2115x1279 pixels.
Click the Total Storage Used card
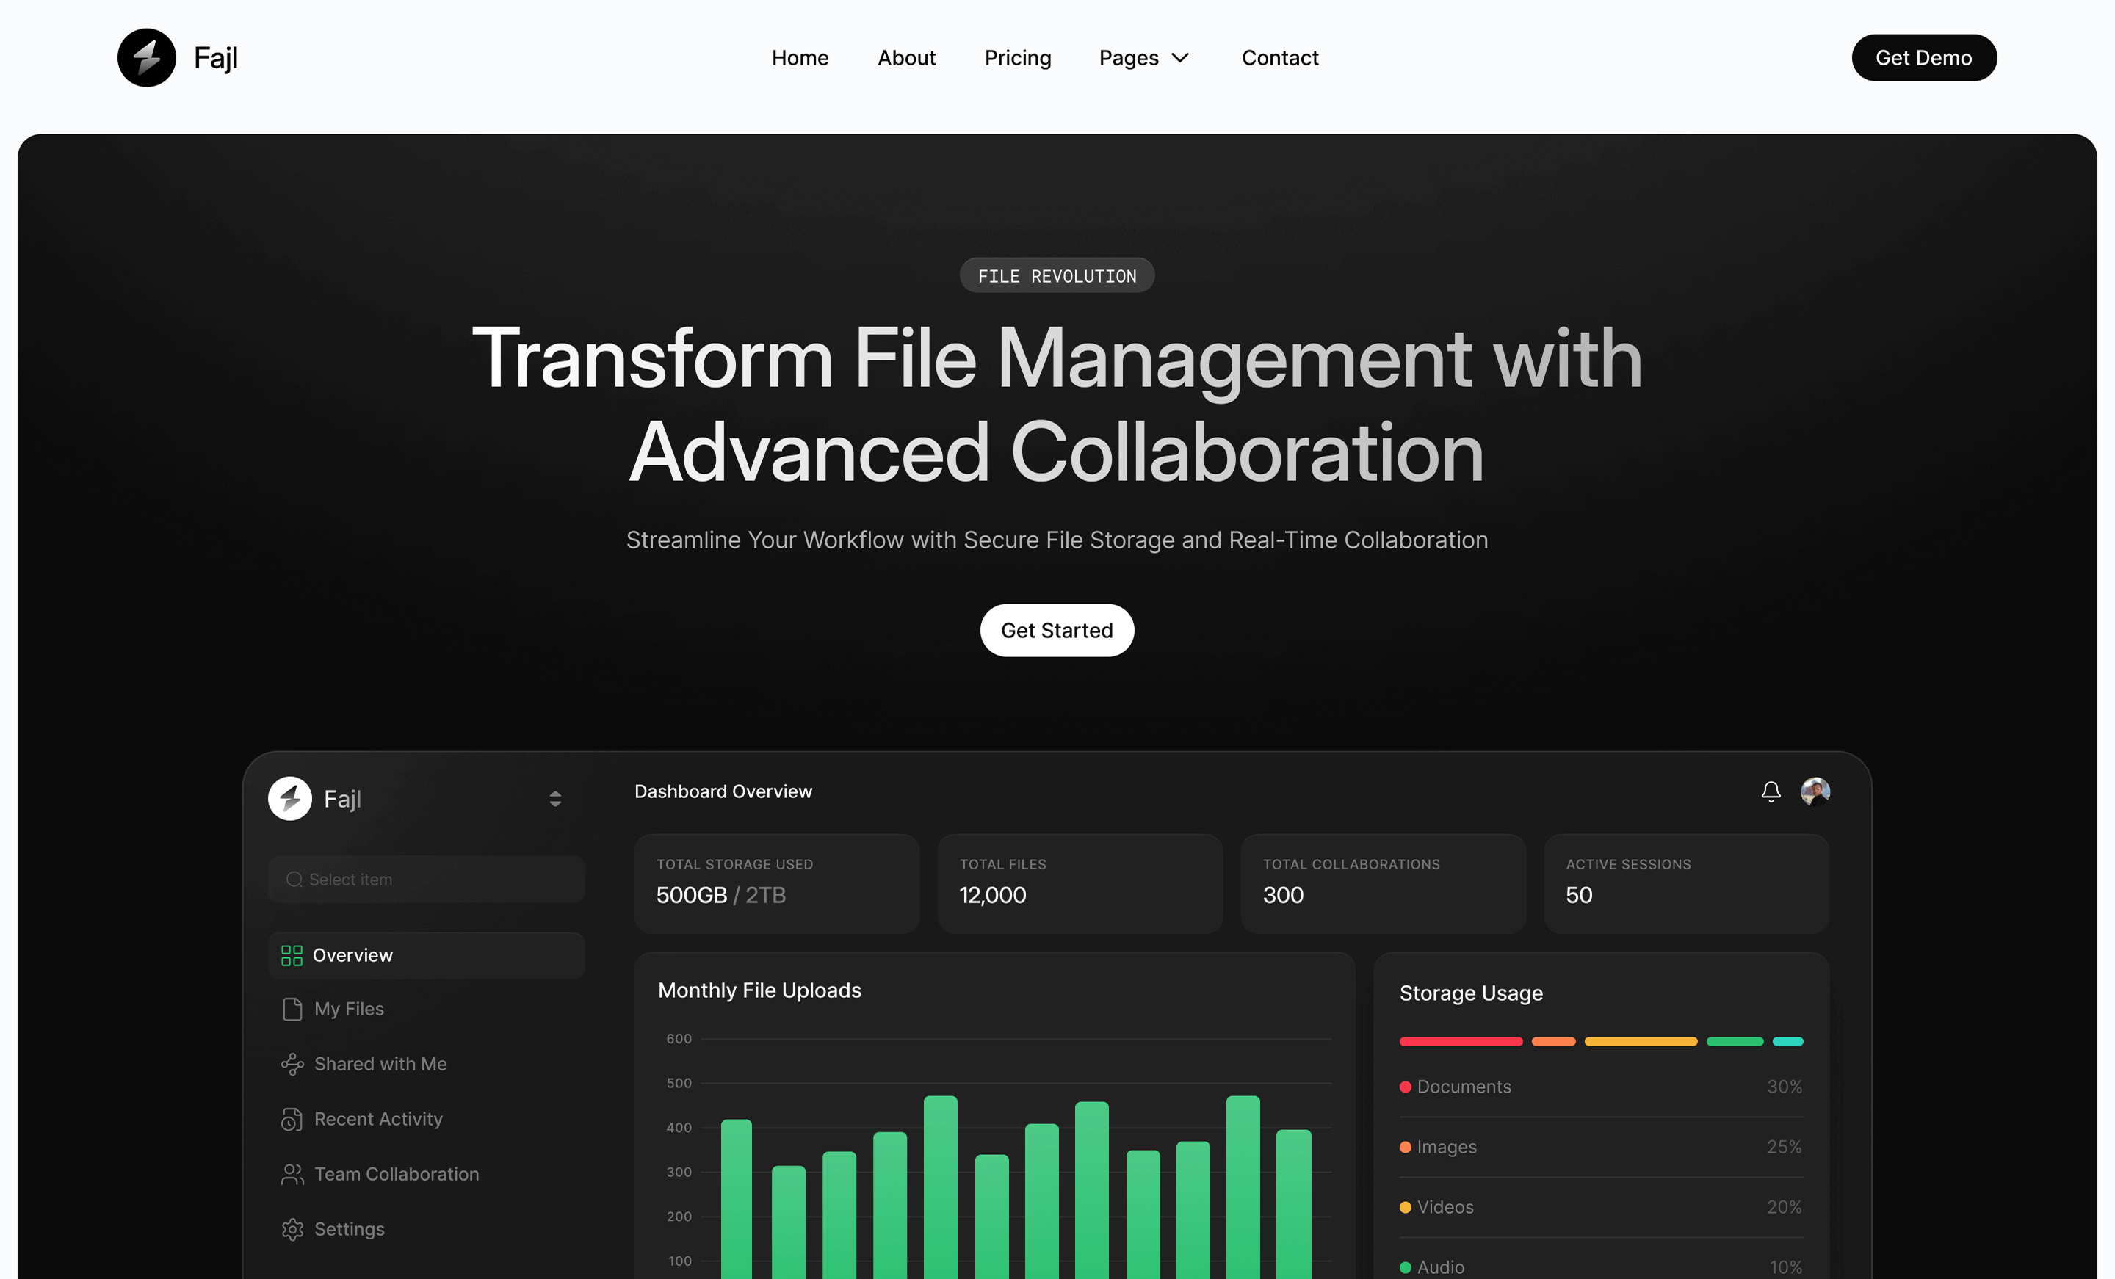point(777,883)
